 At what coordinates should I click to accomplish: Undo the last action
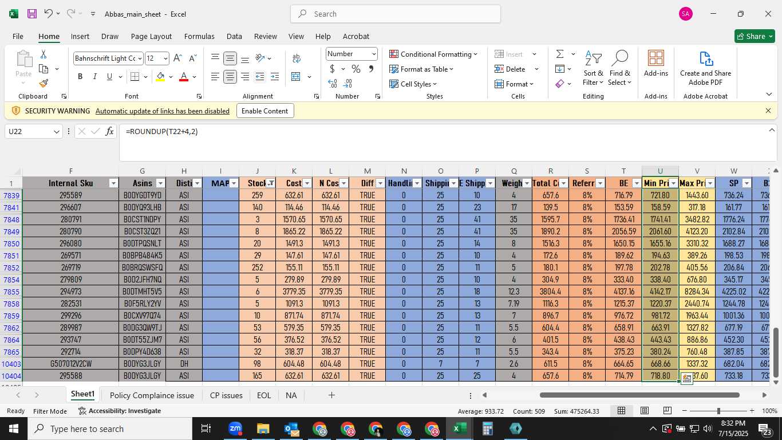click(49, 14)
